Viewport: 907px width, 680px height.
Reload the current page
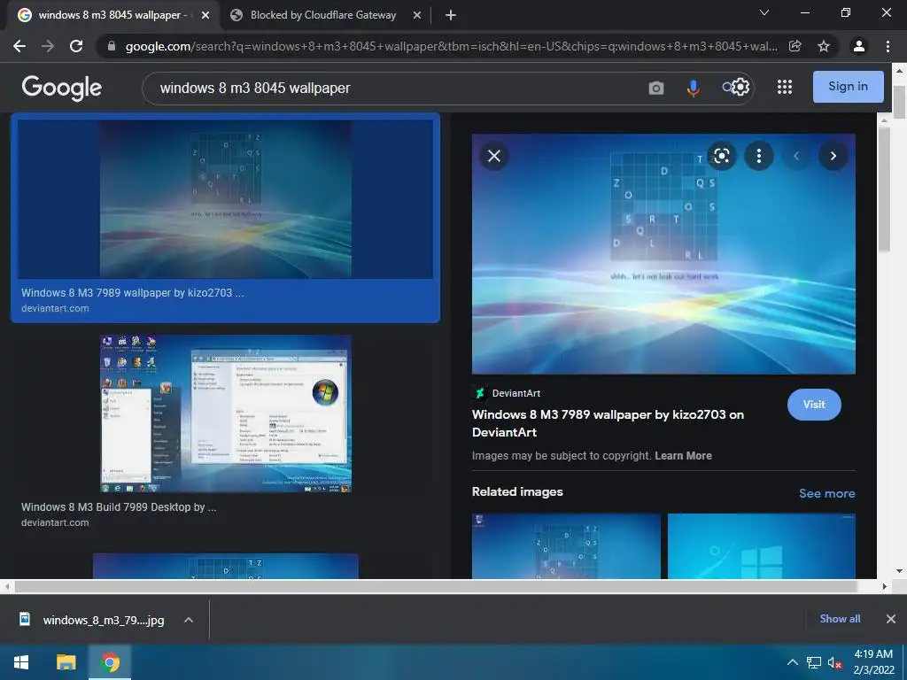[76, 46]
